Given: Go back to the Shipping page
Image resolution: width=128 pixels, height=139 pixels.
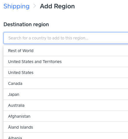Looking at the screenshot, I should (x=16, y=6).
